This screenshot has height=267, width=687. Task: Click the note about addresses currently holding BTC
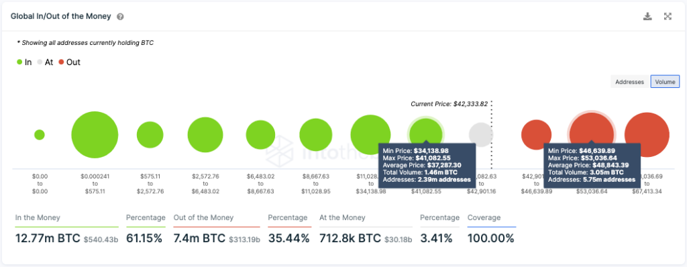click(x=85, y=43)
